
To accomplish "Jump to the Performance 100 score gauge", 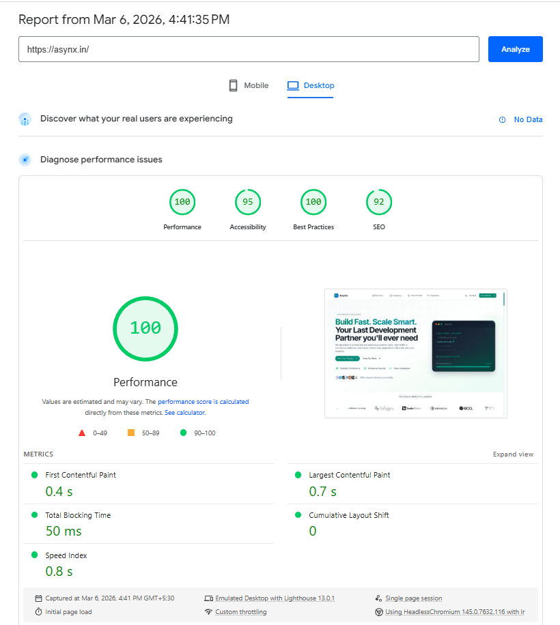I will [x=182, y=202].
